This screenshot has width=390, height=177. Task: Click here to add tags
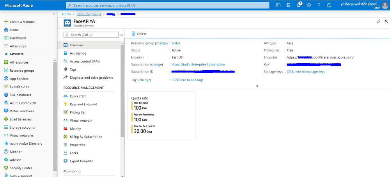point(188,80)
